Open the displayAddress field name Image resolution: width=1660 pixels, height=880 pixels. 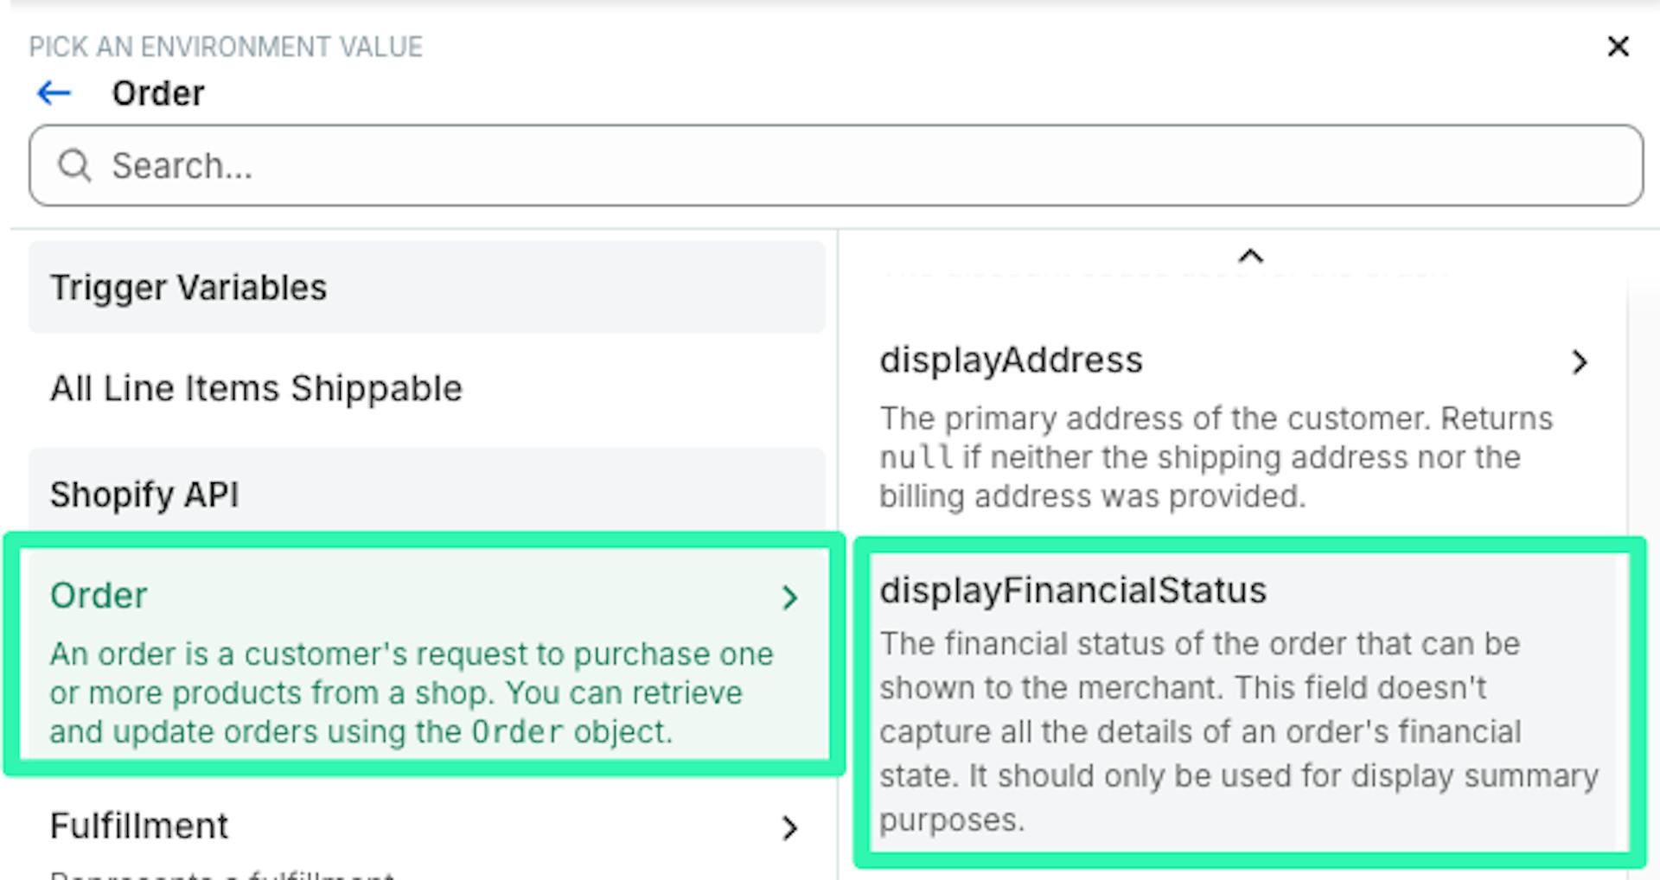[1011, 360]
